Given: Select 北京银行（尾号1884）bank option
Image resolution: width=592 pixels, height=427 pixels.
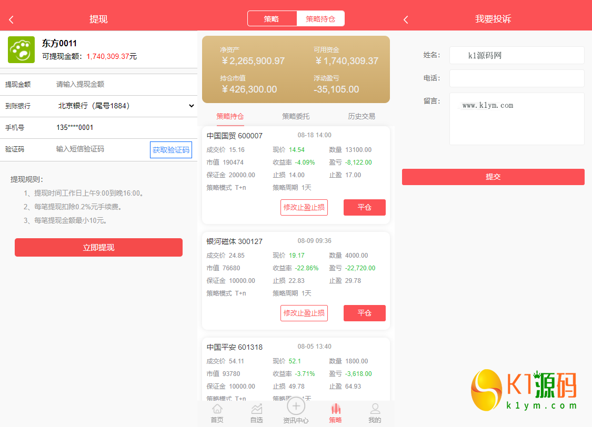Looking at the screenshot, I should [x=94, y=106].
